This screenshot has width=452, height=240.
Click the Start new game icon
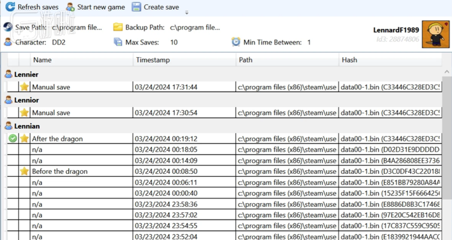pos(70,7)
